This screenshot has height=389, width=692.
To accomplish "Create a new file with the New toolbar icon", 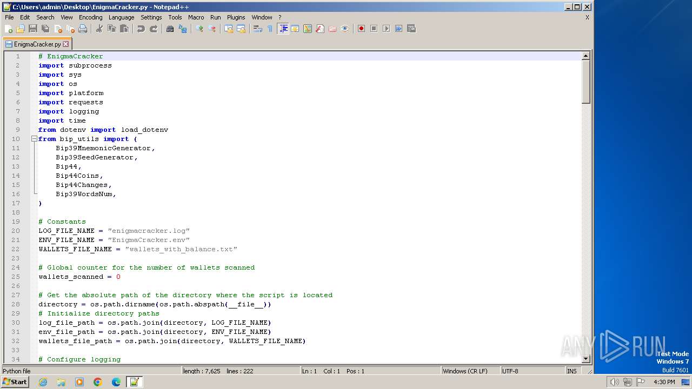I will click(9, 29).
